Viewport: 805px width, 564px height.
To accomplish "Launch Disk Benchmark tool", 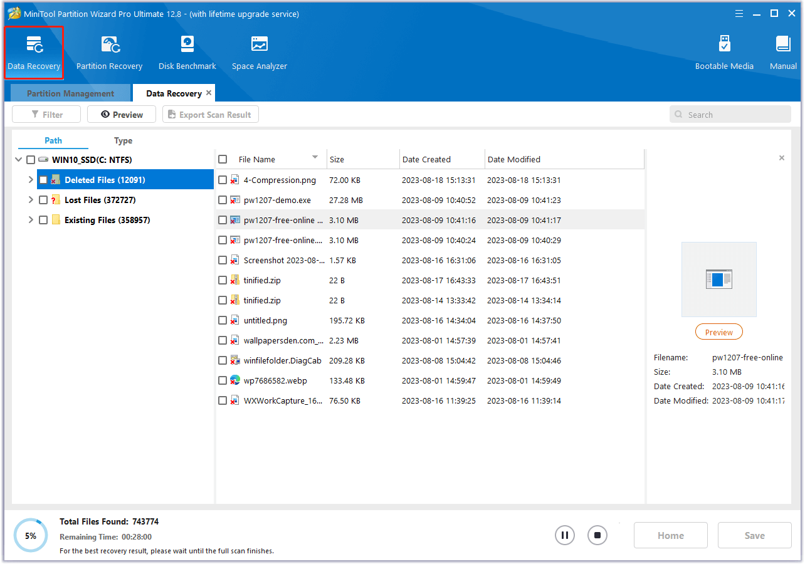I will point(187,53).
